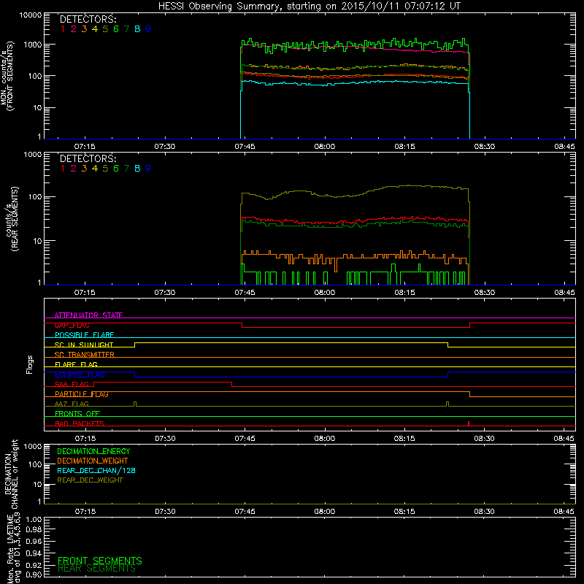584x584 pixels.
Task: Click 08:15 tick under the Flags panel
Action: pyautogui.click(x=404, y=439)
